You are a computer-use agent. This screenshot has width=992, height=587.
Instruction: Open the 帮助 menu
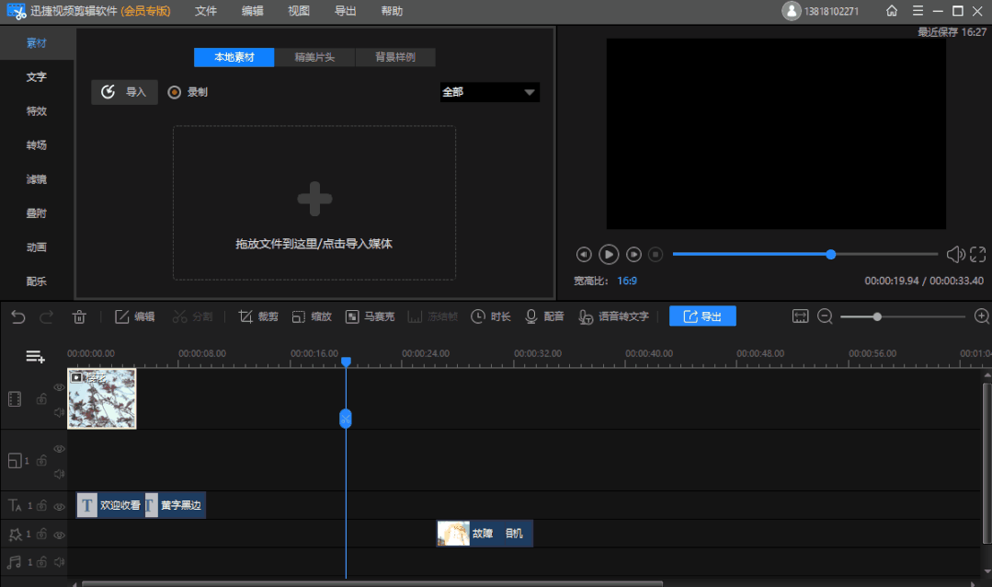(x=390, y=11)
